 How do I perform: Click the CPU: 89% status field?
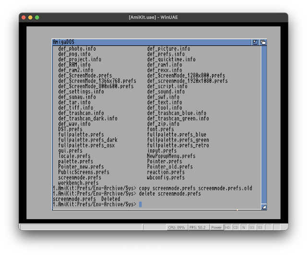(x=177, y=227)
